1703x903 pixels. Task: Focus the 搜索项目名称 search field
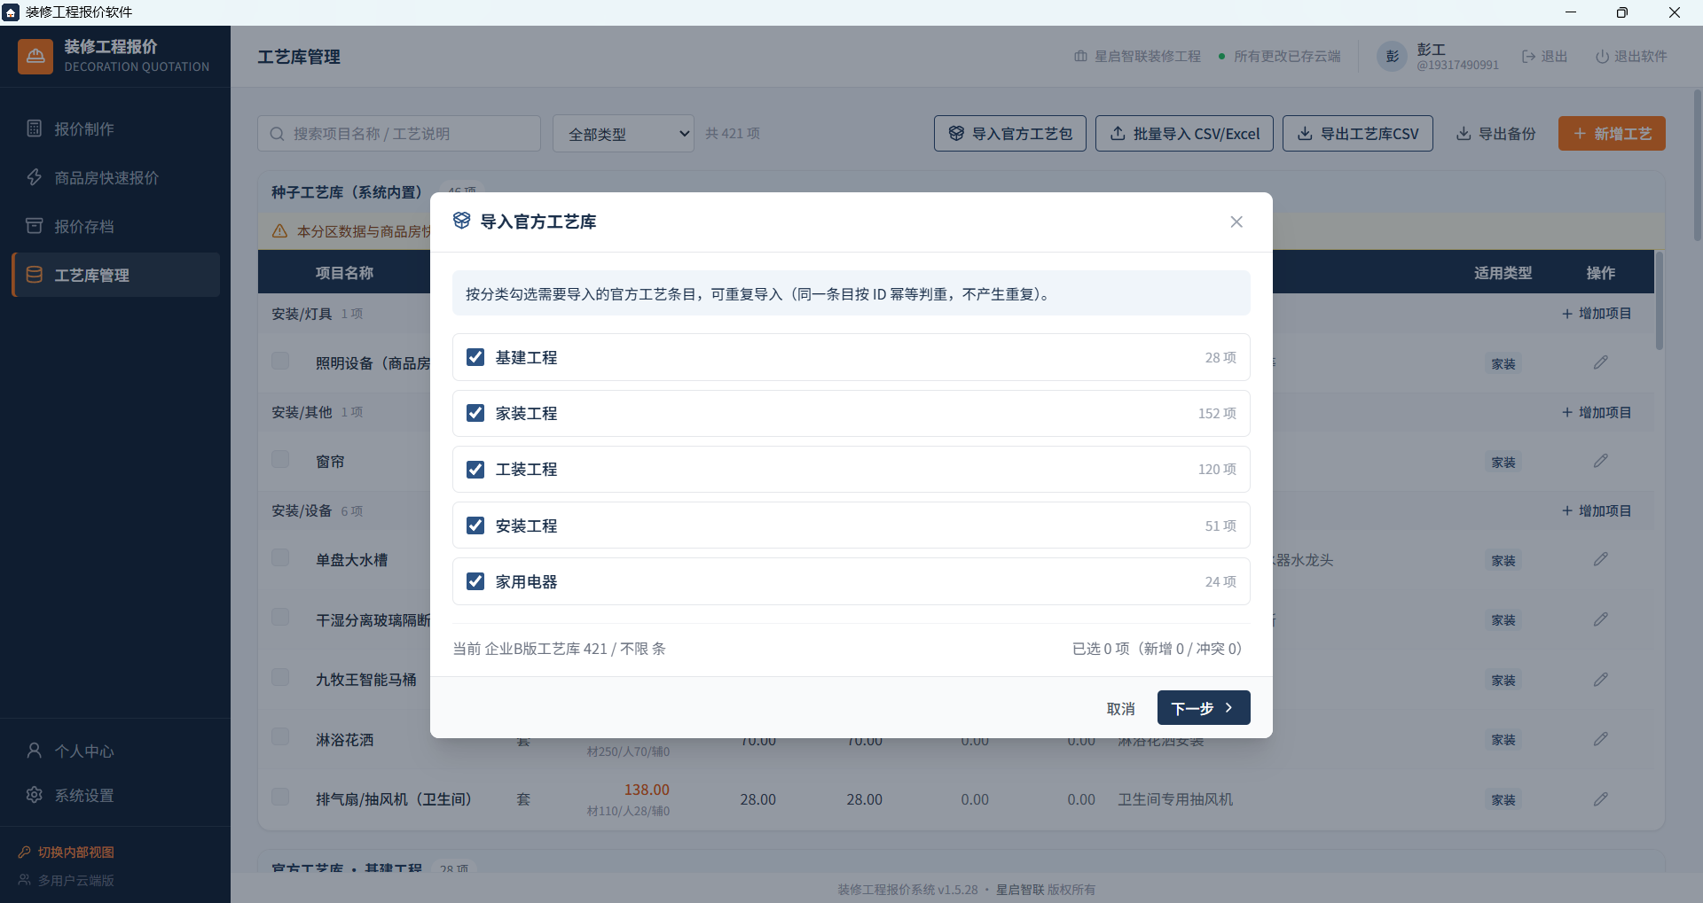coord(399,134)
